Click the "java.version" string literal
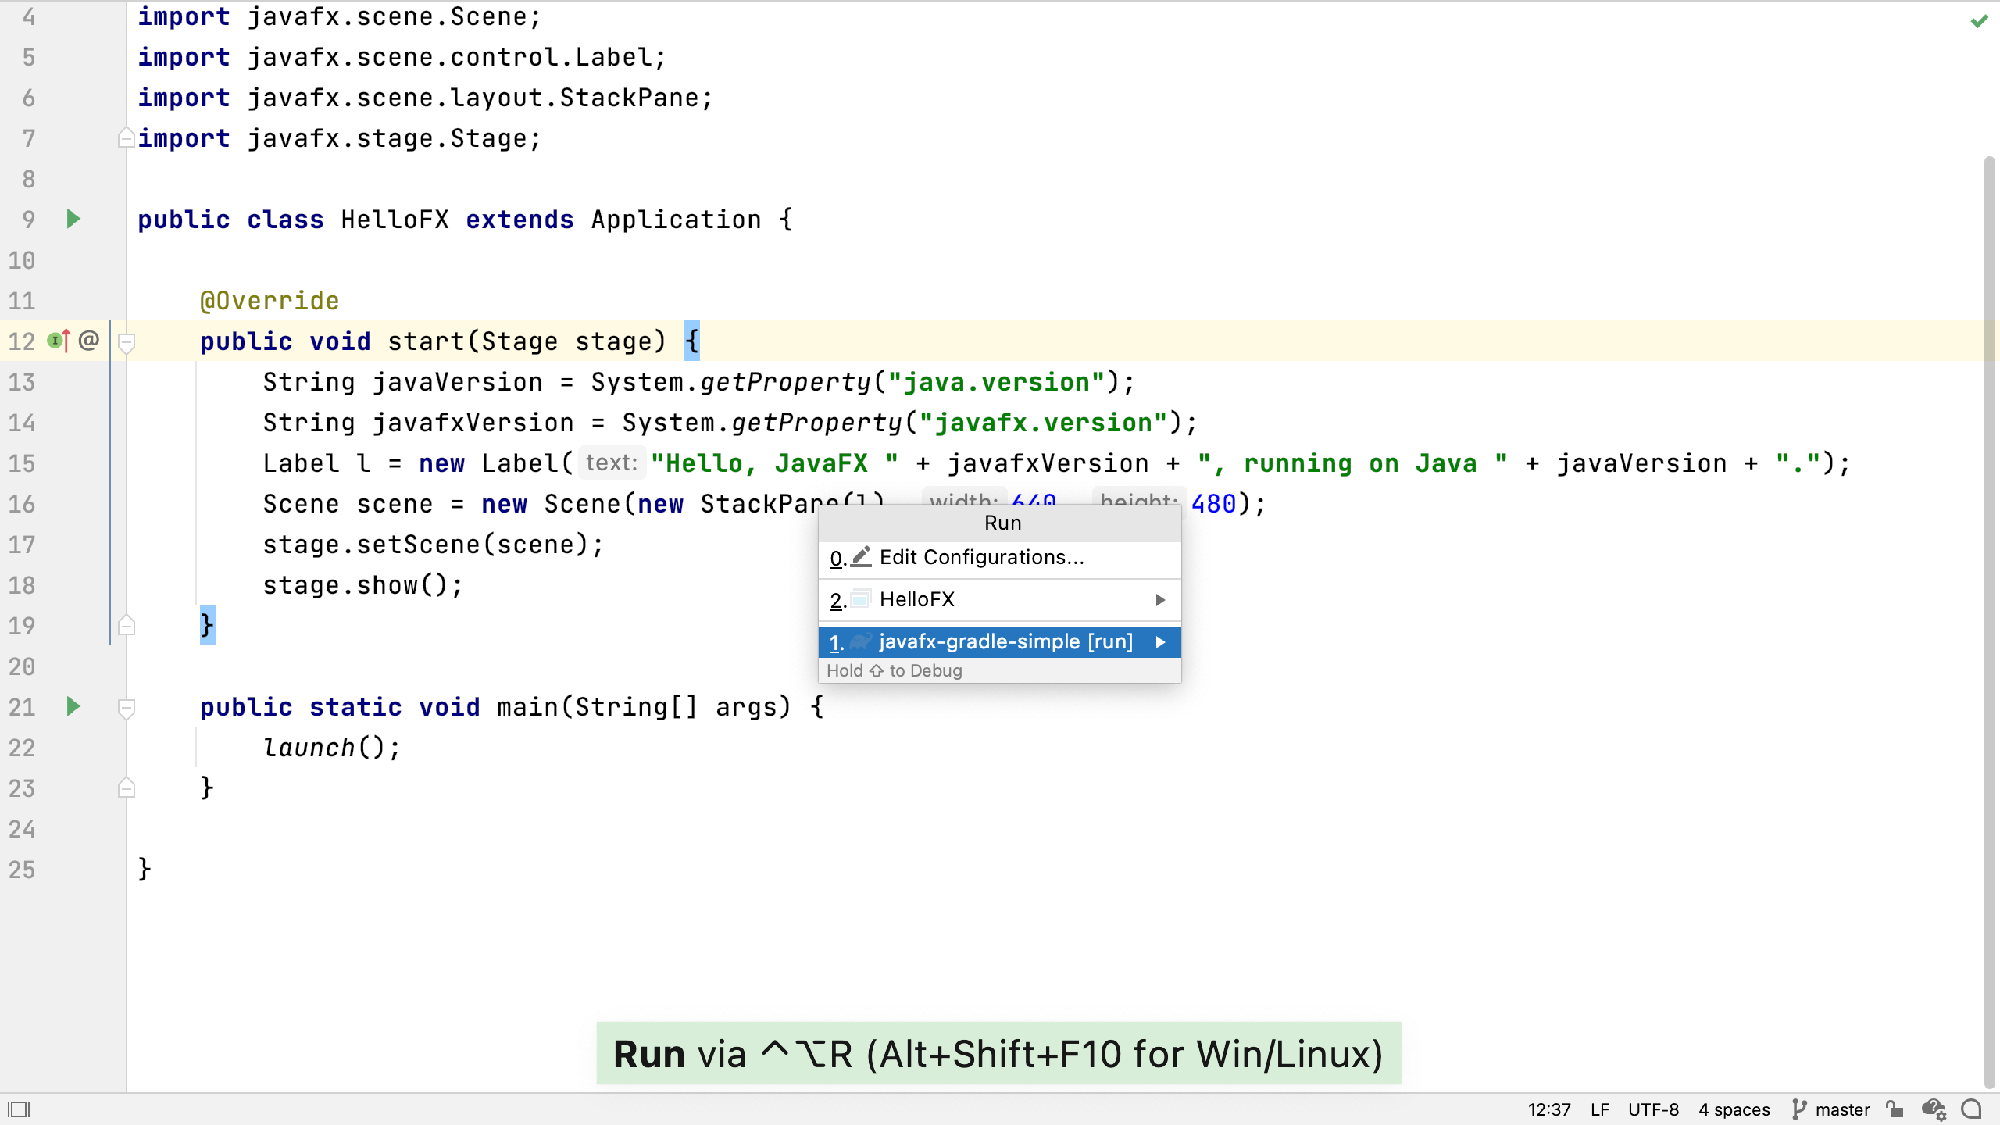Image resolution: width=2000 pixels, height=1125 pixels. click(996, 382)
